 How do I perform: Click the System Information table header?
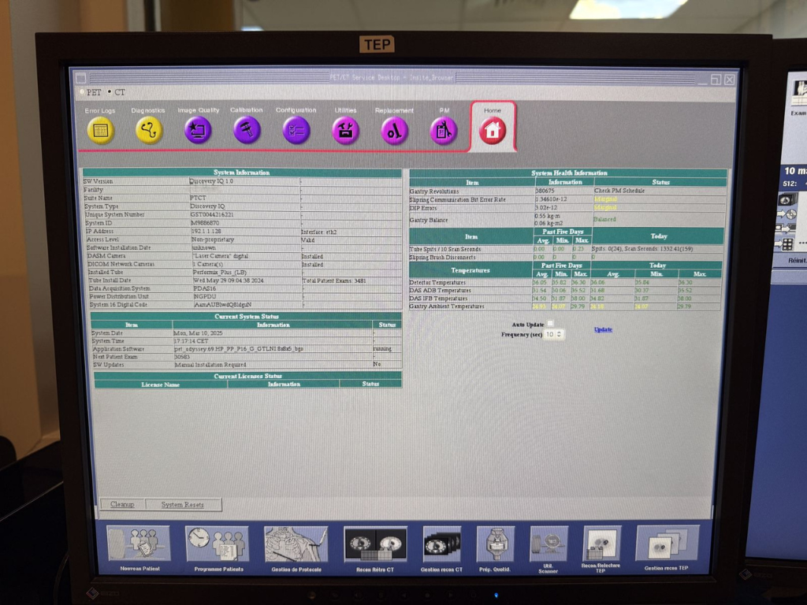coord(242,173)
